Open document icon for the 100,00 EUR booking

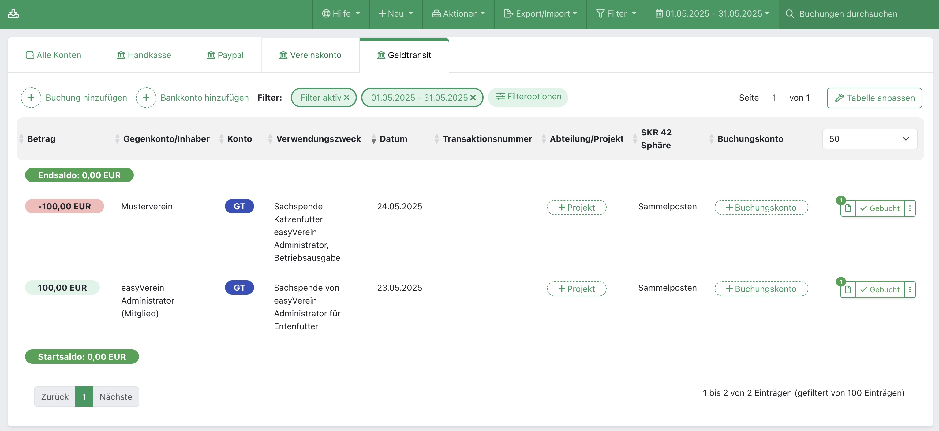848,289
